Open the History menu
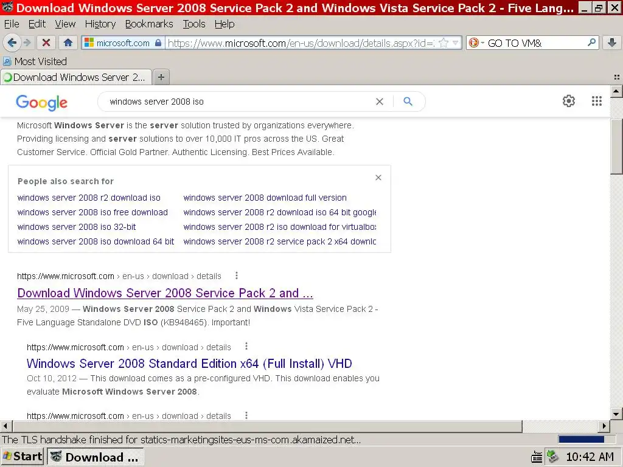The height and width of the screenshot is (467, 623). pos(100,24)
